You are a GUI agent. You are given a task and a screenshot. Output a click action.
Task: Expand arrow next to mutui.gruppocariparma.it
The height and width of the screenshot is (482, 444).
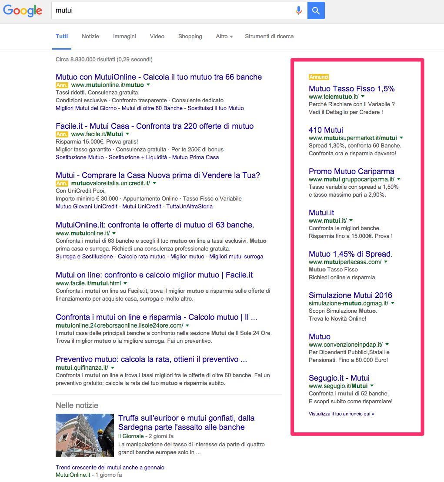[x=399, y=179]
